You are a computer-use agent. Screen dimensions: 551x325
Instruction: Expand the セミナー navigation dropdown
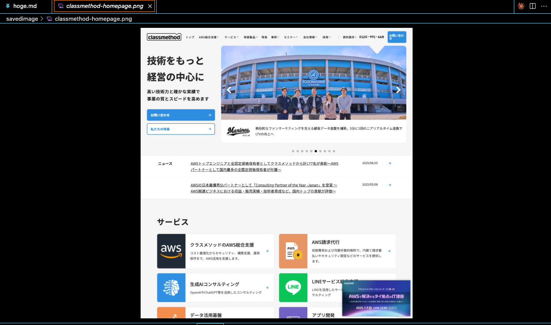tap(291, 37)
